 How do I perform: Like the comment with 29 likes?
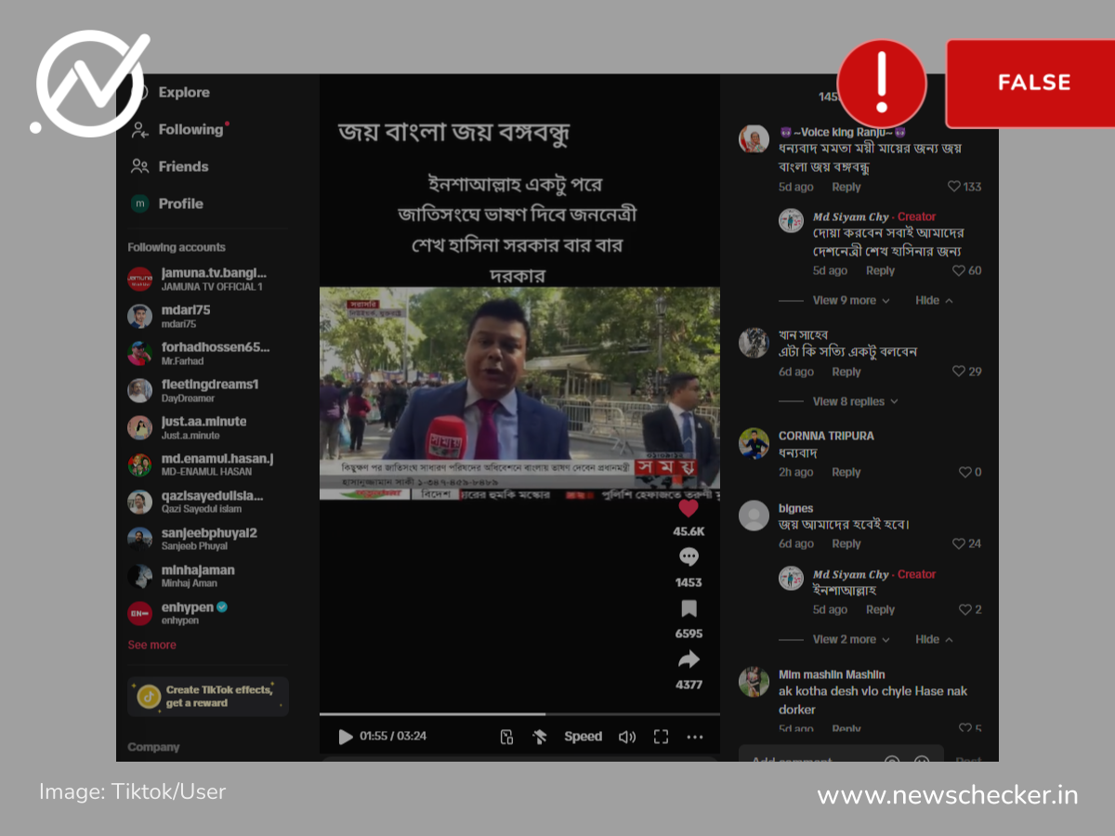point(959,372)
